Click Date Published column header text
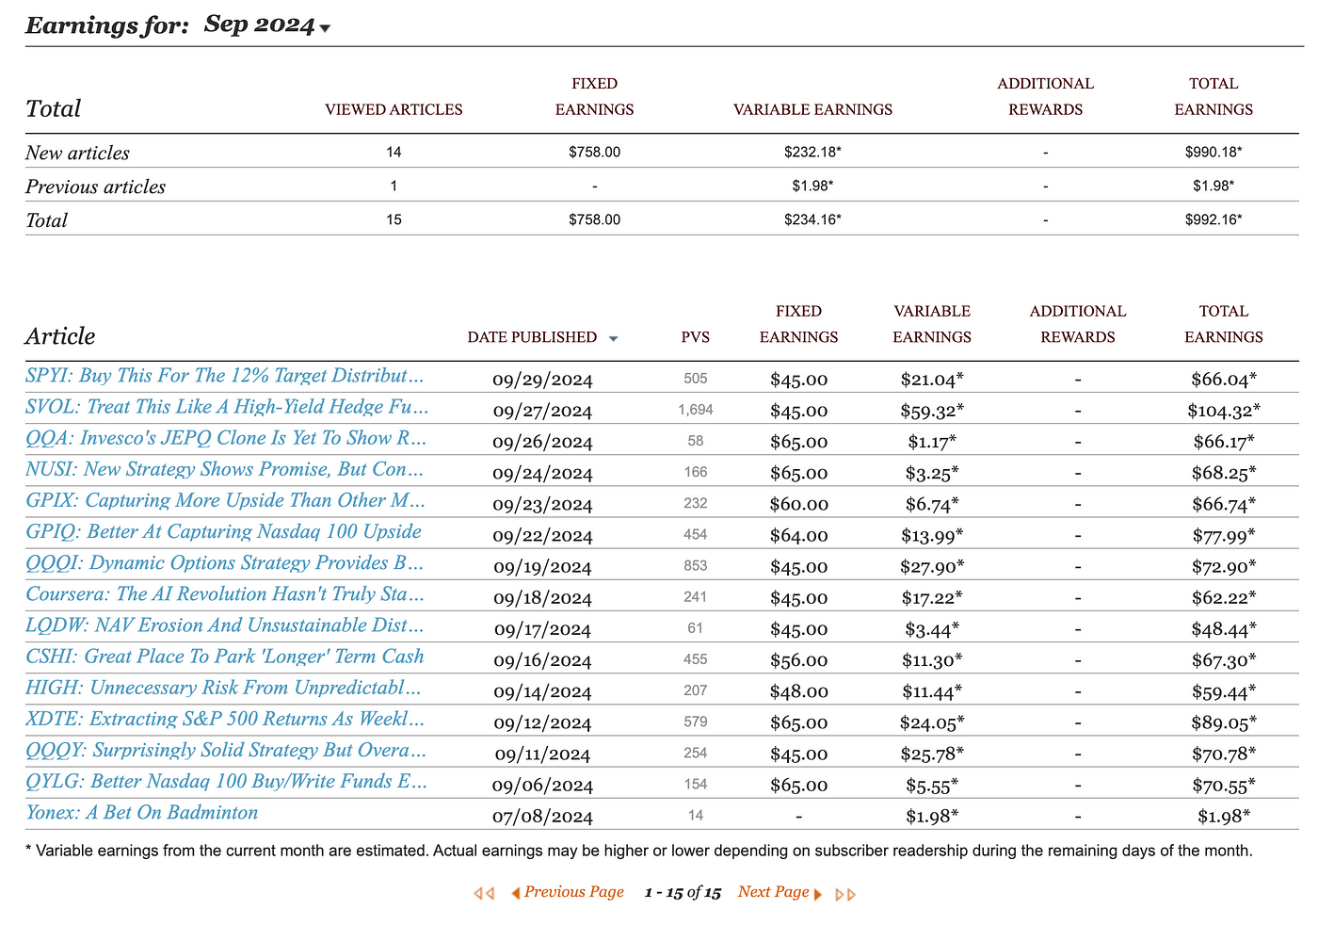Screen dimensions: 1318x925 pos(532,337)
